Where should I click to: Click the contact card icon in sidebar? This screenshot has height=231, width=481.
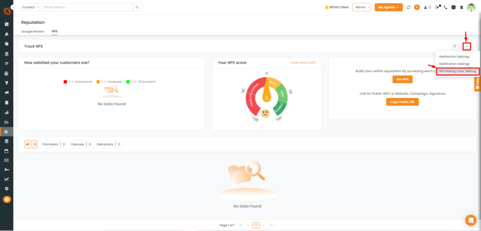(x=7, y=73)
